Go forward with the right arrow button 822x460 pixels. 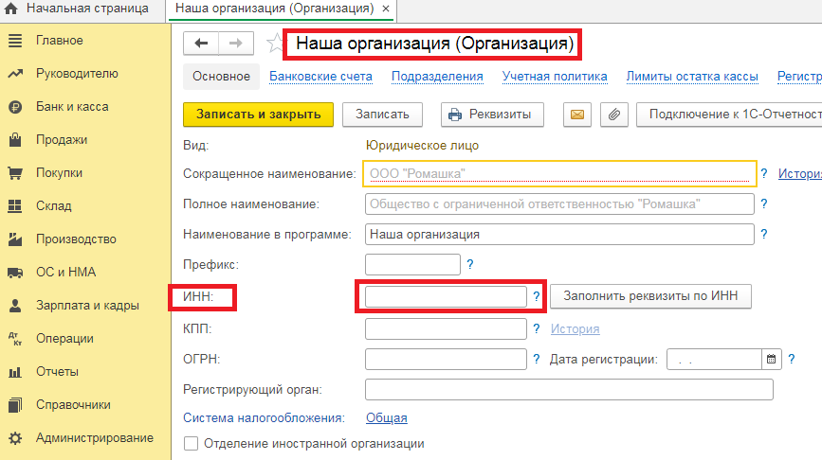pyautogui.click(x=236, y=43)
